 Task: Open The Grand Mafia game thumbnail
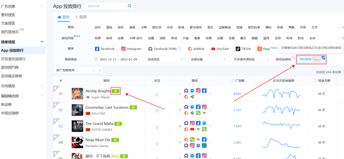(x=77, y=126)
